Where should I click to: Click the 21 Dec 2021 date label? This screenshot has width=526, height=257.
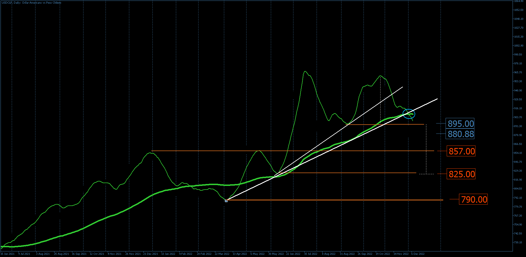click(150, 254)
